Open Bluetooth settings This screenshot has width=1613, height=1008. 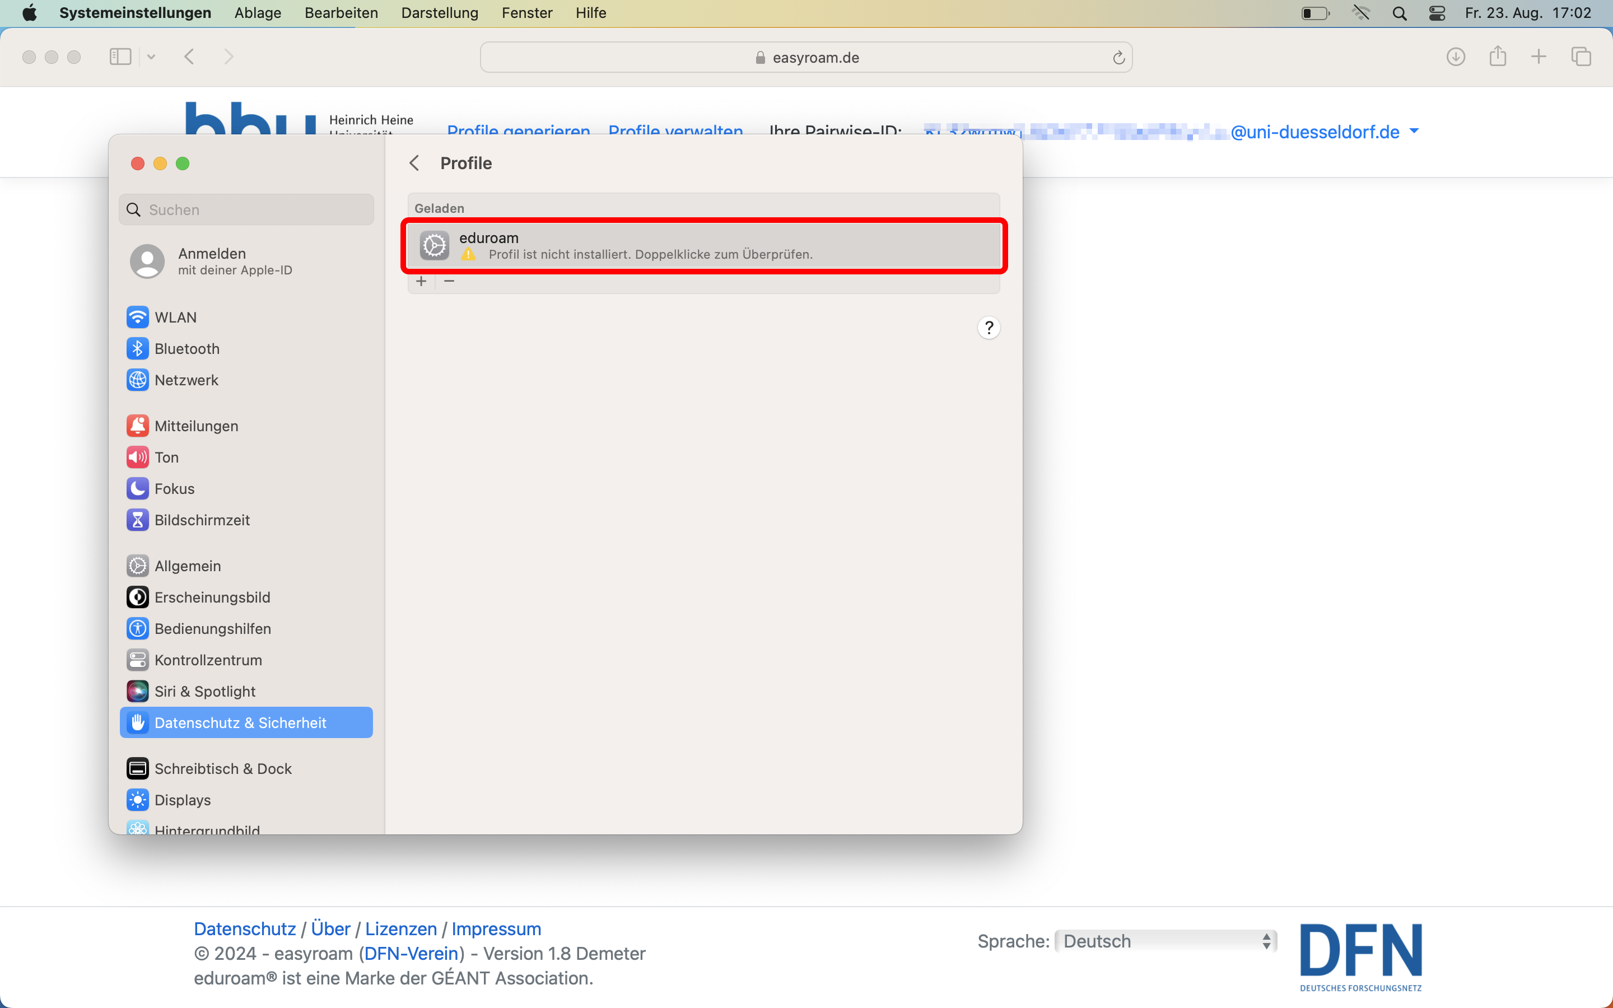pyautogui.click(x=246, y=349)
